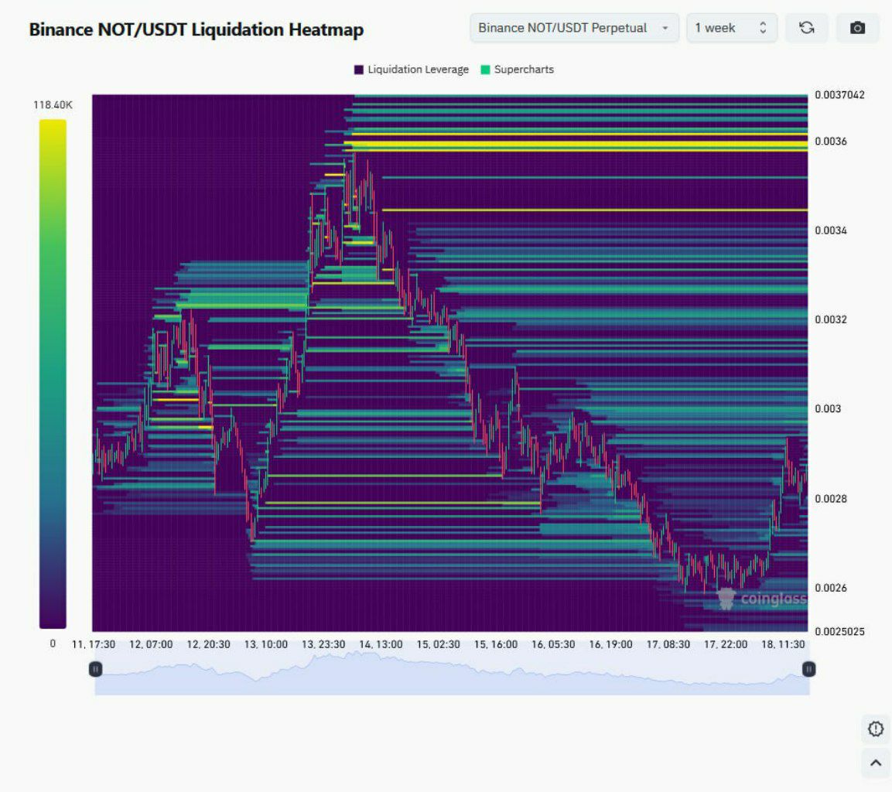Click the refresh heatmap icon
Screen dimensions: 892x792
806,28
